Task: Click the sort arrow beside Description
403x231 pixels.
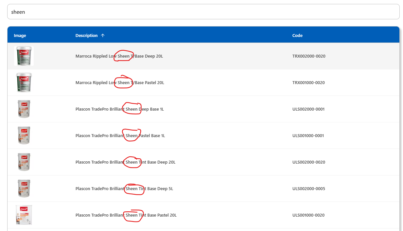Action: pos(103,35)
